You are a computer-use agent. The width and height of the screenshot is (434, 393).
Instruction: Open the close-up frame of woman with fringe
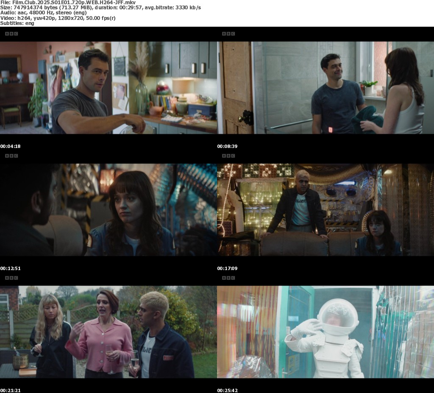[x=108, y=209]
